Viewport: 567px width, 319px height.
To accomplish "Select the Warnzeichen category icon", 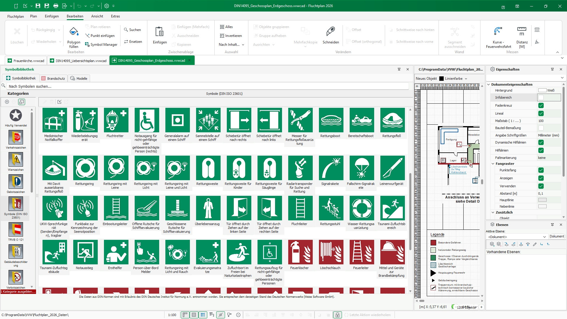I will point(16,160).
